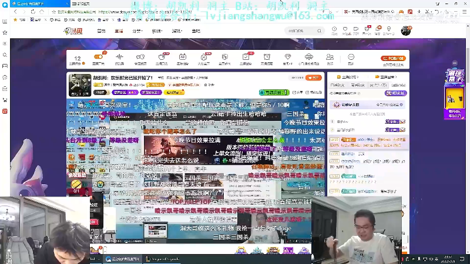Open the 鱼吧 menu item
This screenshot has width=470, height=264.
(x=196, y=31)
